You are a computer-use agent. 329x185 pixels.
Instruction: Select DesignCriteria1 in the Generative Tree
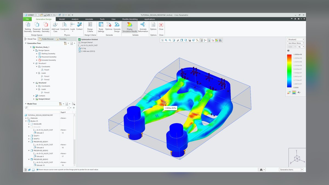pos(44,99)
